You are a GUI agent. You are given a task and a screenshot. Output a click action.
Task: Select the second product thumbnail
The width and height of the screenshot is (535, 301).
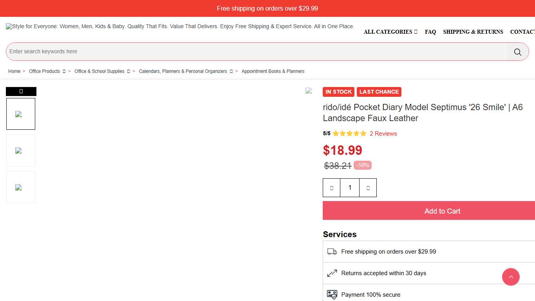[21, 150]
